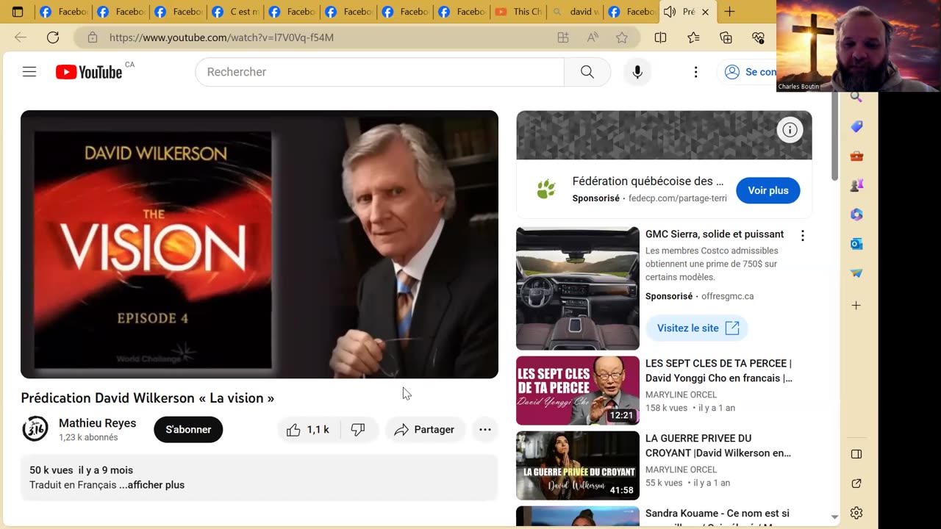Click the search magnifier button on YouTube
Screen dimensions: 941x529
pos(587,72)
